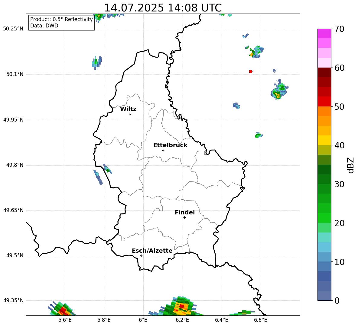Click the magenta top segment of the colorbar

[324, 33]
